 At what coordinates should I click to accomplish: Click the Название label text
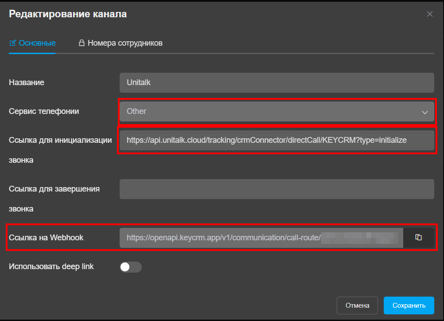point(27,82)
